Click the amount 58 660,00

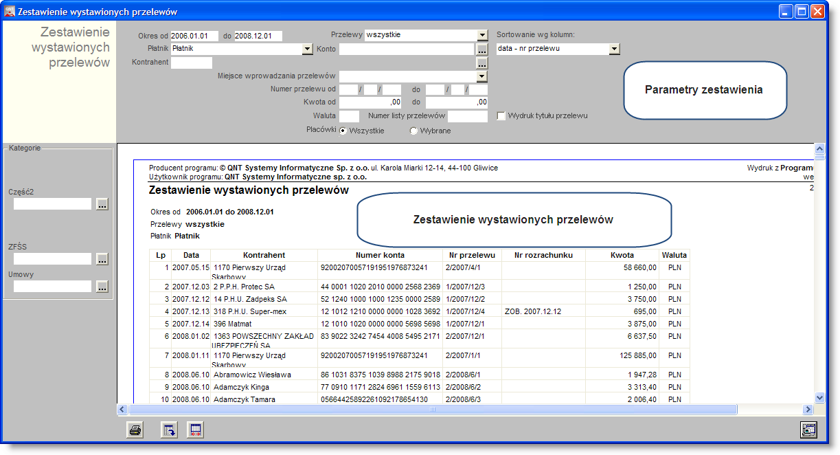pyautogui.click(x=640, y=267)
